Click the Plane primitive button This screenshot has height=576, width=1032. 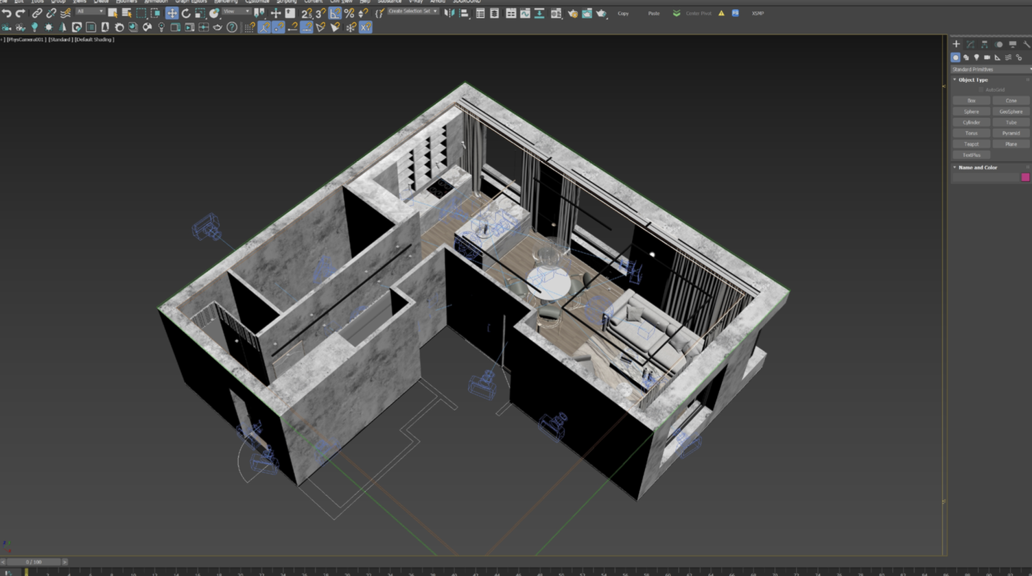[1011, 144]
